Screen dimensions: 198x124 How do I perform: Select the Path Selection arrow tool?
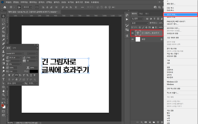[3, 83]
